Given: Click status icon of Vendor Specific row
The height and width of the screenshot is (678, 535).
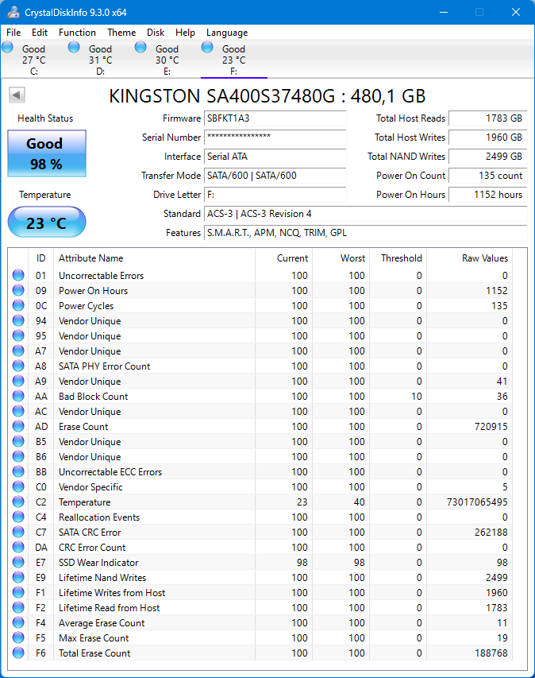Looking at the screenshot, I should coord(18,487).
